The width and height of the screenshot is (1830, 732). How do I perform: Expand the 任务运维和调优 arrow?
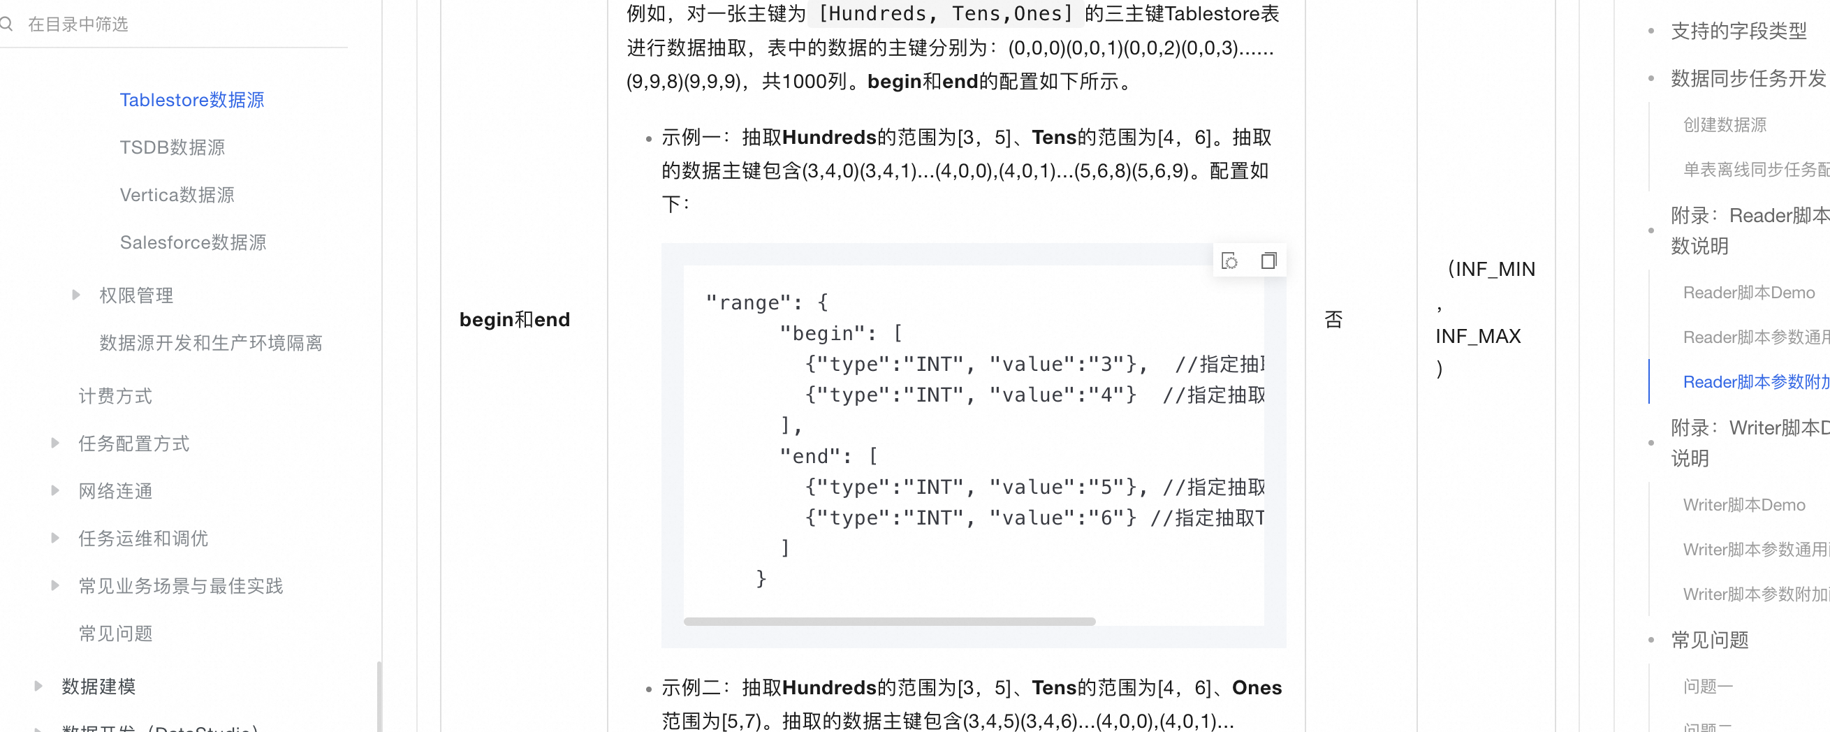coord(55,538)
